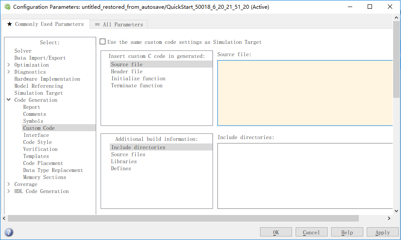The image size is (401, 240).
Task: Open the Interface subpane
Action: pyautogui.click(x=36, y=135)
